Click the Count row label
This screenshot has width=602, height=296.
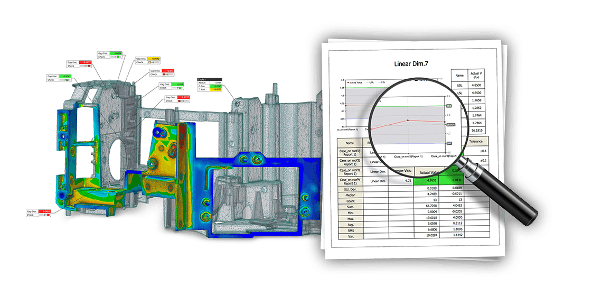click(x=351, y=201)
